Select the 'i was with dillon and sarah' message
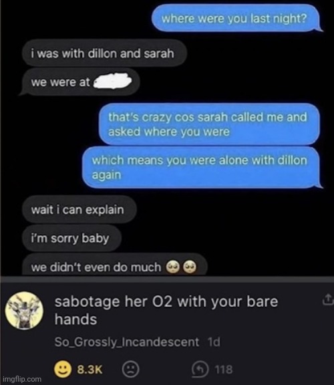334x385 pixels. pos(104,53)
